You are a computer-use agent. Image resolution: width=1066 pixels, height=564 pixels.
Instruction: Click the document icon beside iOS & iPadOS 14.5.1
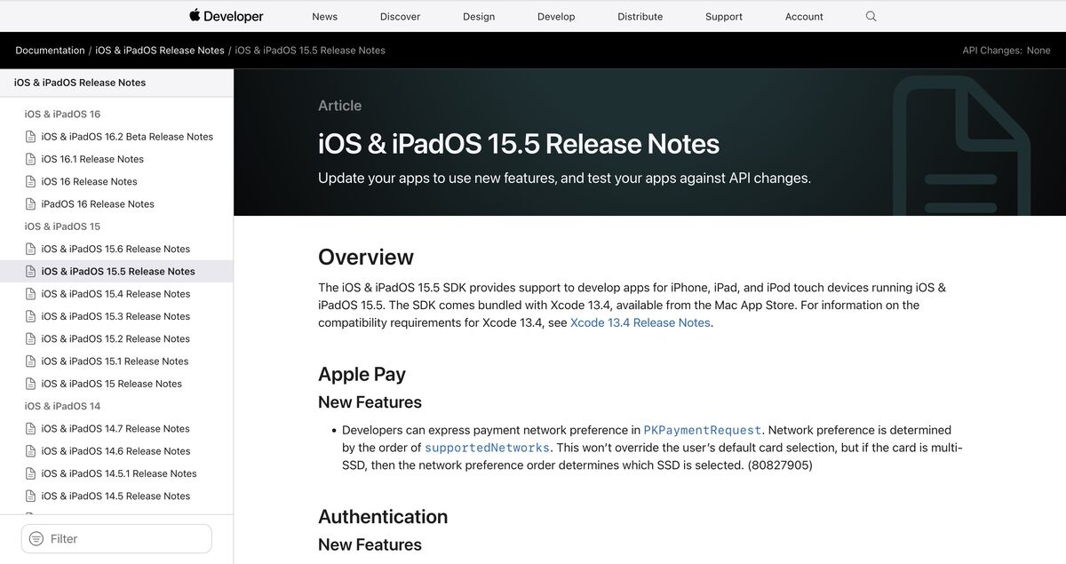(x=31, y=473)
